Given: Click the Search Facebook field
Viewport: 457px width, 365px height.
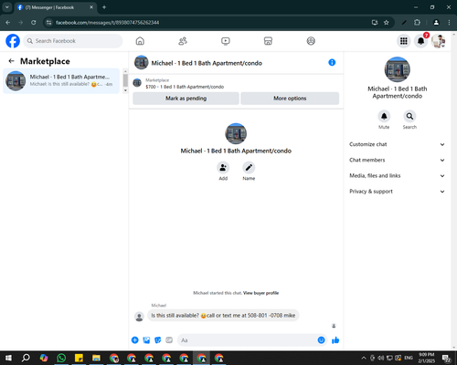Looking at the screenshot, I should 73,41.
